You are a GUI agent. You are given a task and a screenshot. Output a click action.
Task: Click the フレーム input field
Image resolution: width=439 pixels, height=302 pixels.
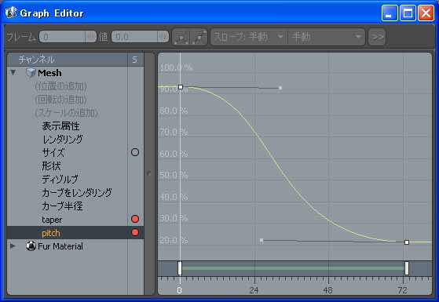pyautogui.click(x=62, y=37)
